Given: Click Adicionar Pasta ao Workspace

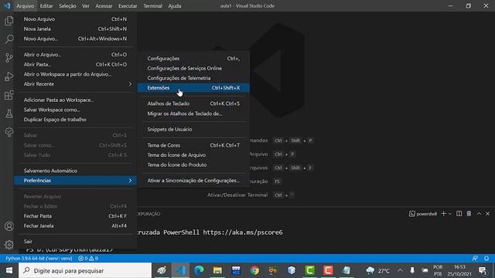Looking at the screenshot, I should coord(76,100).
